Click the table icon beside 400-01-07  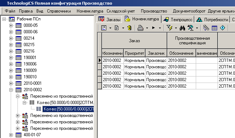pyautogui.click(x=19, y=135)
